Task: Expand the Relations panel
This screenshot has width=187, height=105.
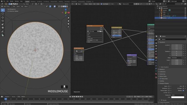Action: point(162,69)
